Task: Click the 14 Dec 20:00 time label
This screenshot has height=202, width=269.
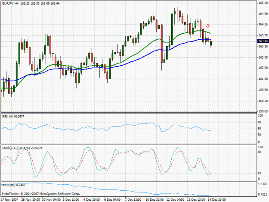Action: pyautogui.click(x=216, y=199)
